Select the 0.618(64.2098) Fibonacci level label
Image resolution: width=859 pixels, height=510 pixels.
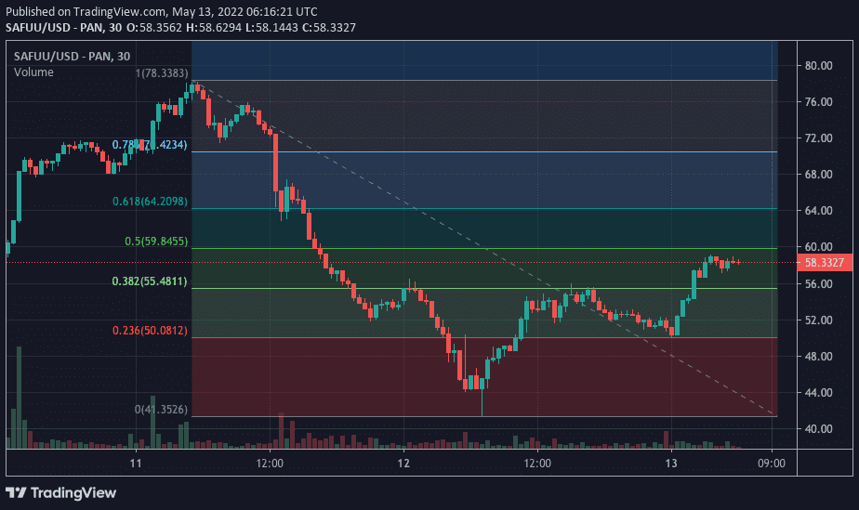point(150,202)
